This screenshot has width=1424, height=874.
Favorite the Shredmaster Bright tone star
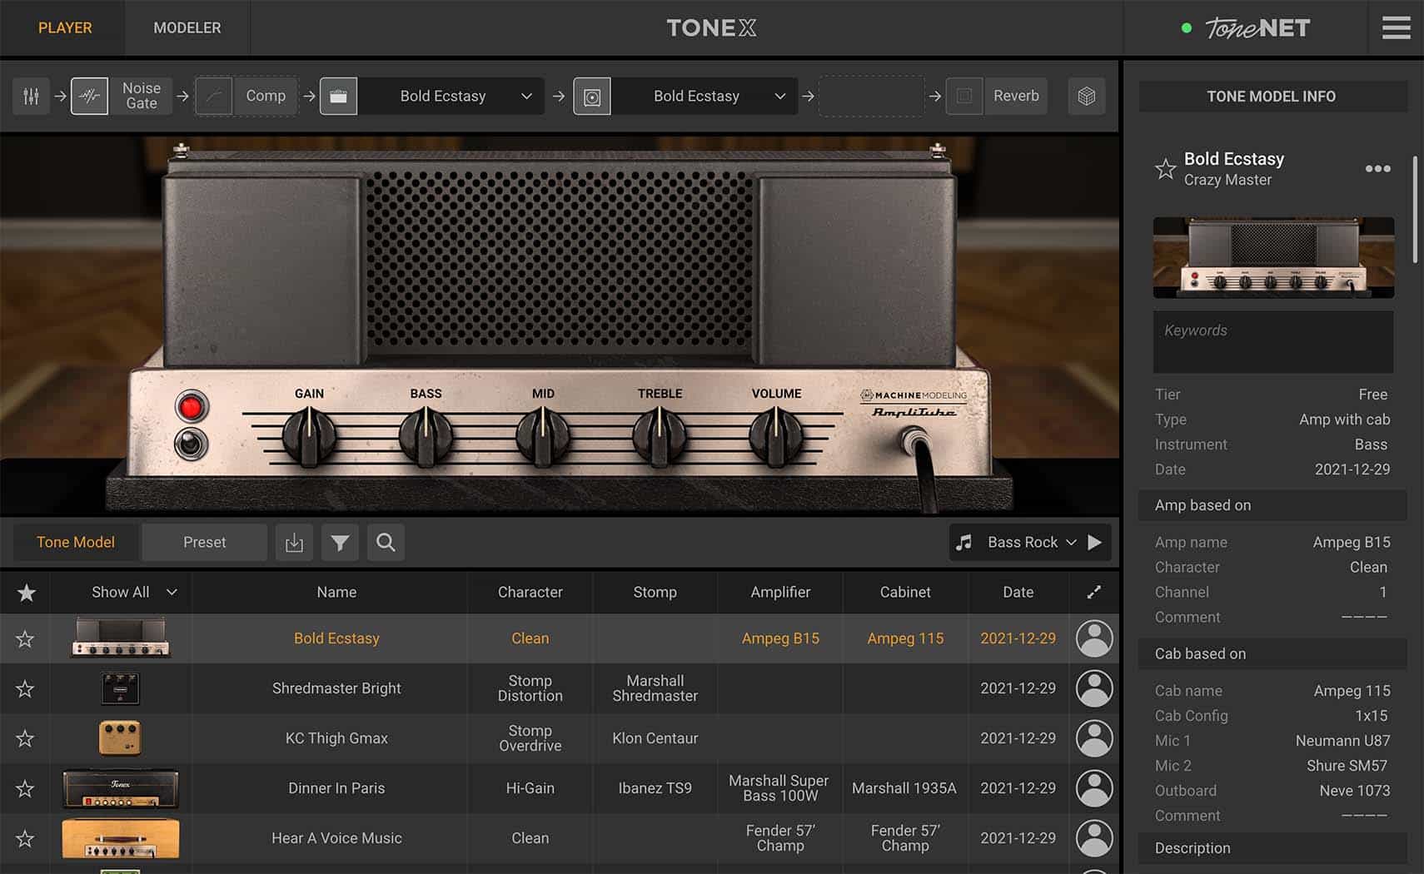pyautogui.click(x=25, y=689)
